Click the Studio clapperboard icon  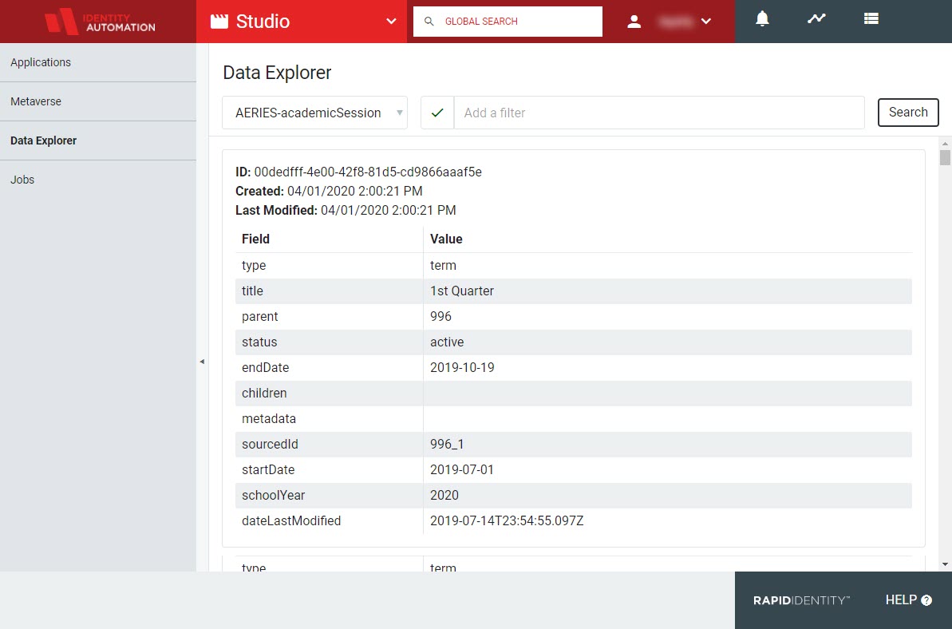click(219, 22)
